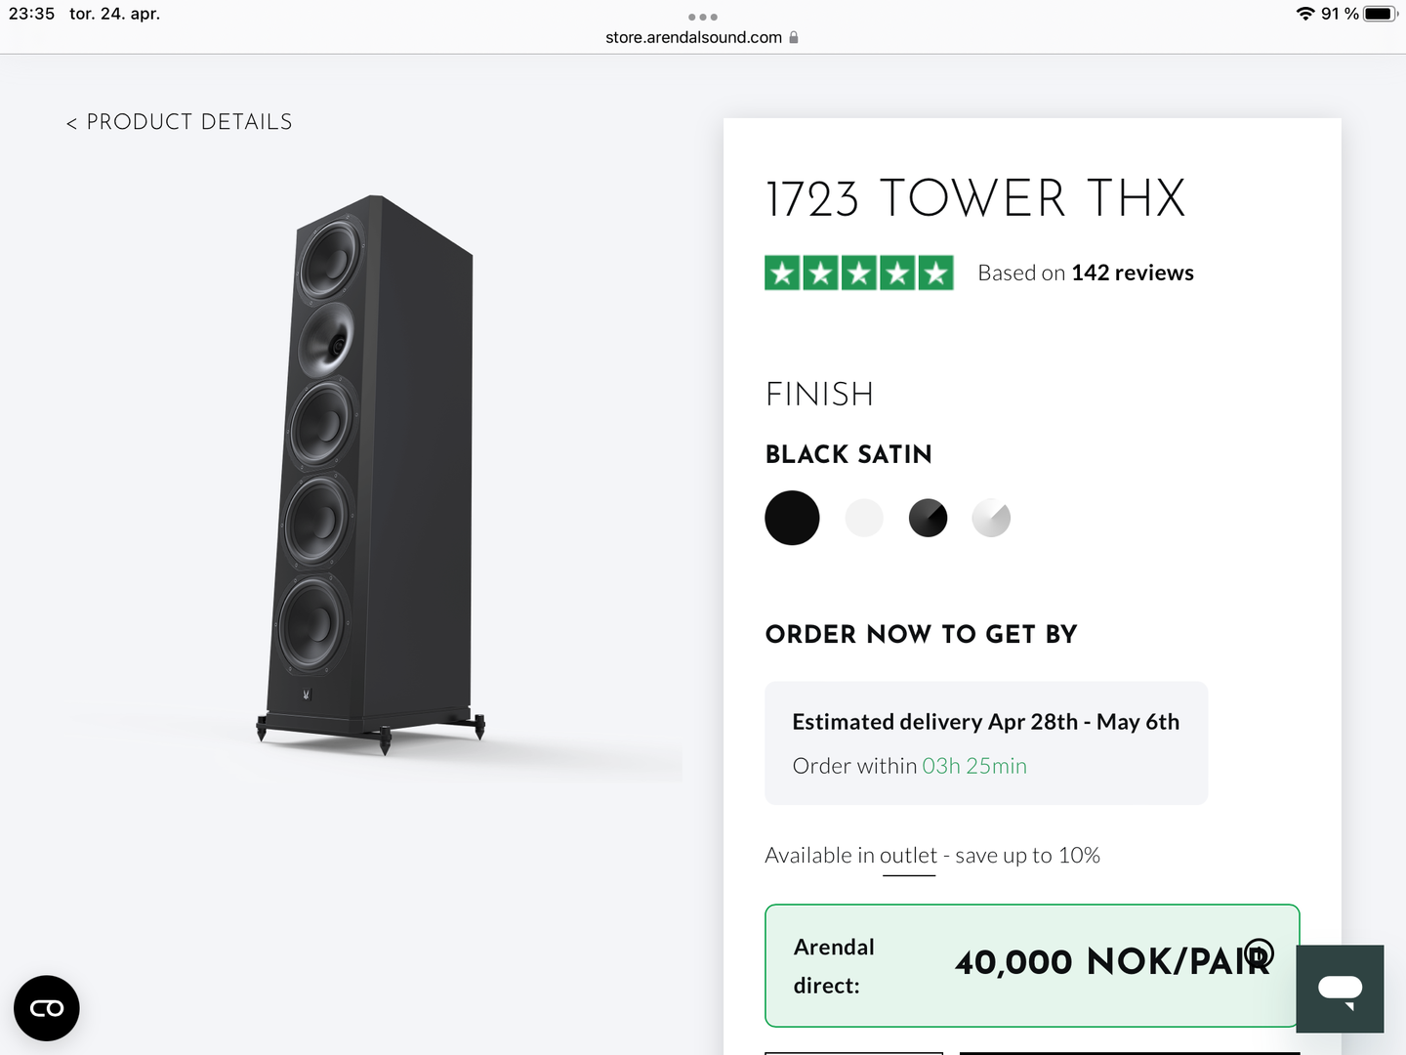Click the round black widget icon bottom-left
This screenshot has height=1055, width=1406.
click(x=47, y=1008)
